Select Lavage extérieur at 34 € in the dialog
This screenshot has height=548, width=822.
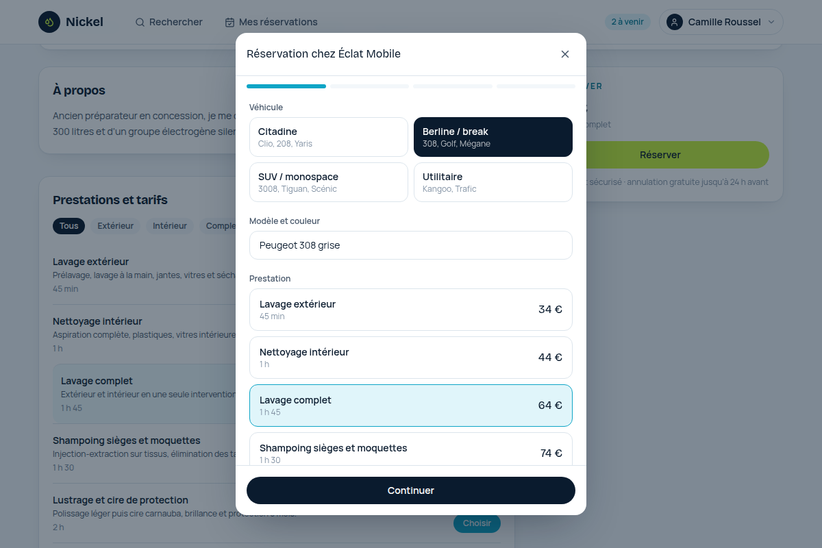point(411,310)
